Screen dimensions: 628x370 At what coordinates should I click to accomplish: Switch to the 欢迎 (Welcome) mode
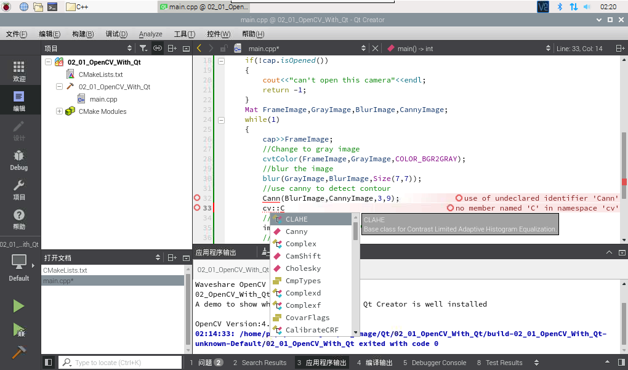[x=19, y=71]
